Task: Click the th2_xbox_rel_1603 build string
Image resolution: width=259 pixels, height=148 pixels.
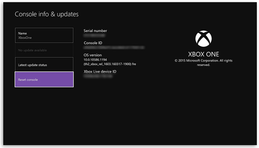Action: pos(110,64)
